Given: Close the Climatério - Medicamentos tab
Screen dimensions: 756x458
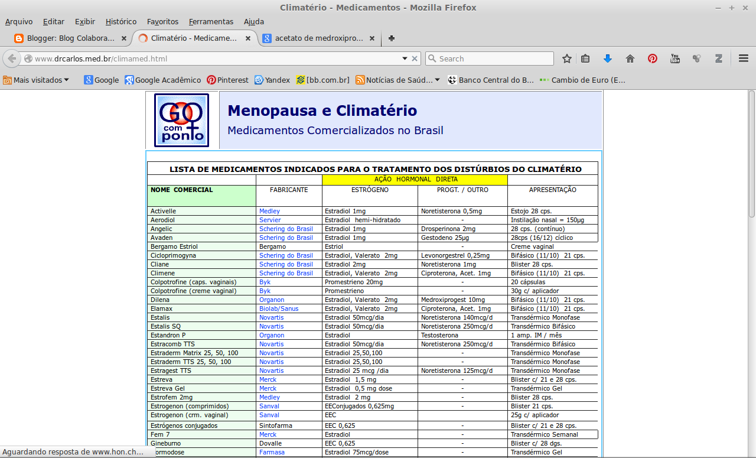Looking at the screenshot, I should [248, 38].
